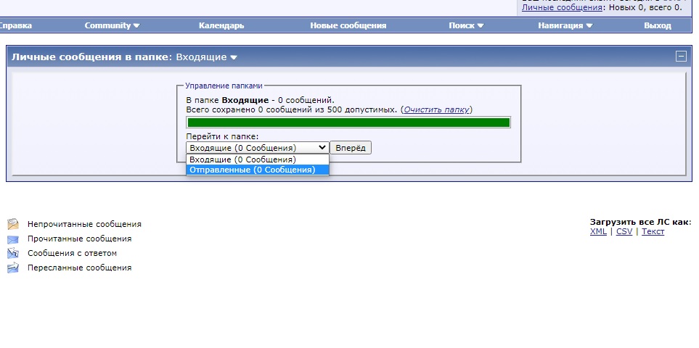Open the Личные сообщения link
699x348 pixels.
[562, 7]
